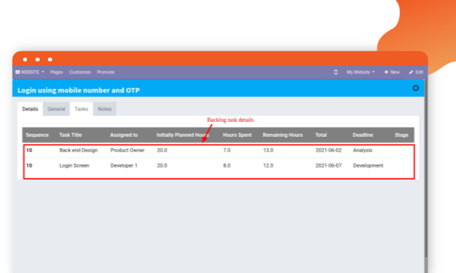
Task: Click the mobile preview phone icon
Action: tap(335, 72)
